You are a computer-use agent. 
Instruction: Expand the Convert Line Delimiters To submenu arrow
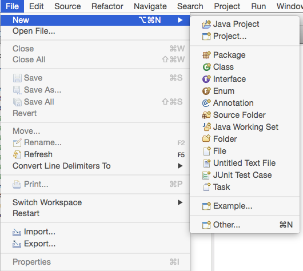pyautogui.click(x=180, y=166)
